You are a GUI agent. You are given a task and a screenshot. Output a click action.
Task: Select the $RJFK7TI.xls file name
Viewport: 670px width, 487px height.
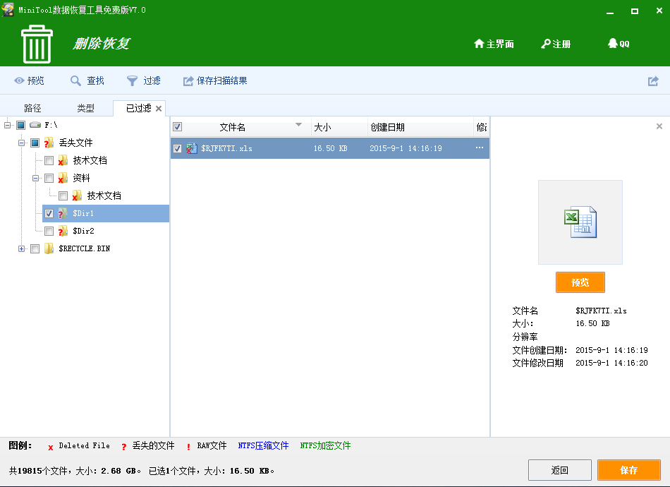(x=226, y=148)
